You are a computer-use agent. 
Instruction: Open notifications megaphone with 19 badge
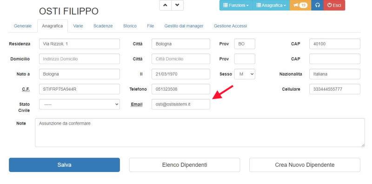pyautogui.click(x=300, y=5)
